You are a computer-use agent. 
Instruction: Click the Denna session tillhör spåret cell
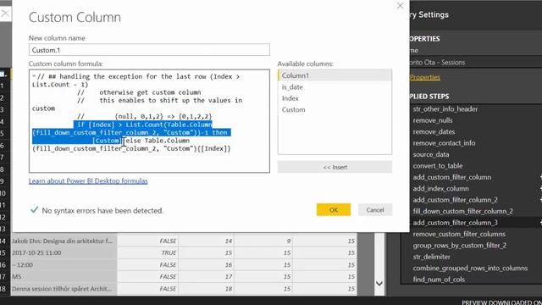64,288
